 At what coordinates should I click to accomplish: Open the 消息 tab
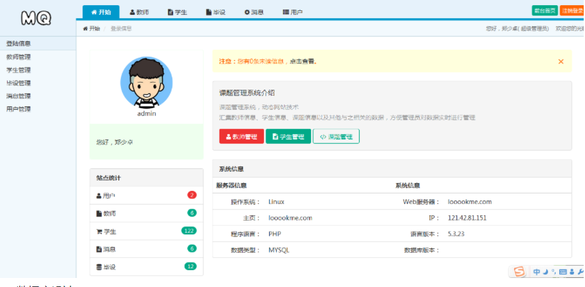coord(254,12)
